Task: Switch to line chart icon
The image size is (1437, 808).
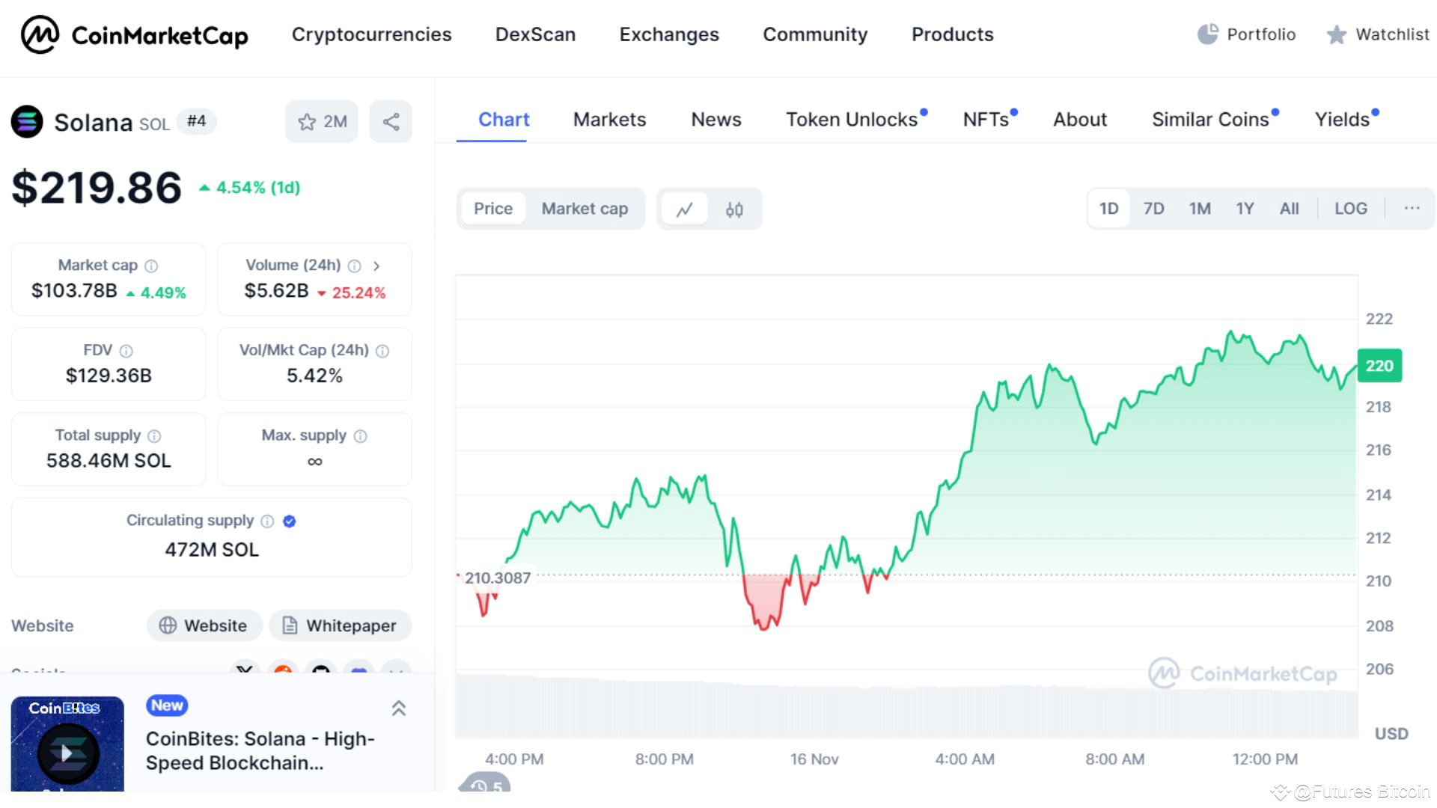Action: pos(684,209)
